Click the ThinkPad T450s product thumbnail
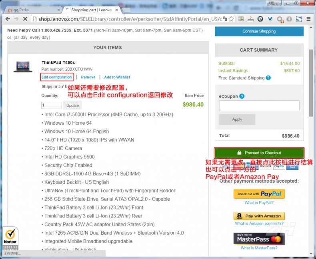316x259 pixels. (x=23, y=66)
